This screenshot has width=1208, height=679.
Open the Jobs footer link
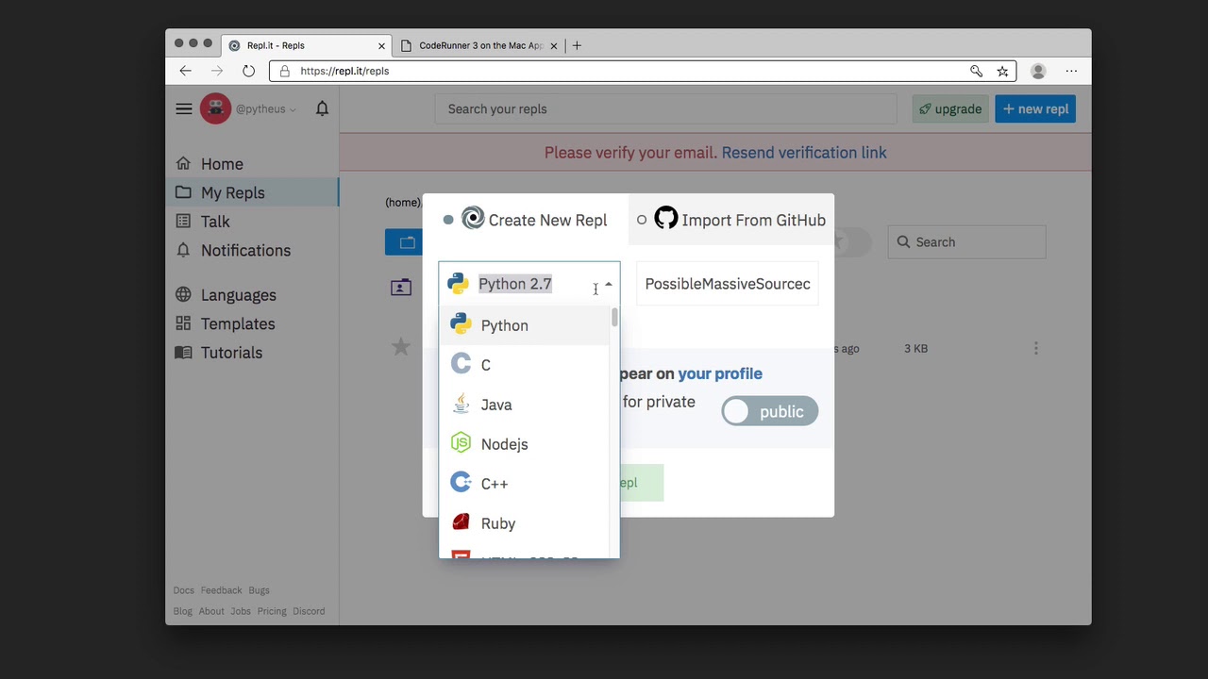point(241,611)
